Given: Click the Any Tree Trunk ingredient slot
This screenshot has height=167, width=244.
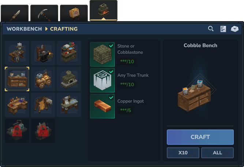Looking at the screenshot, I should [102, 80].
